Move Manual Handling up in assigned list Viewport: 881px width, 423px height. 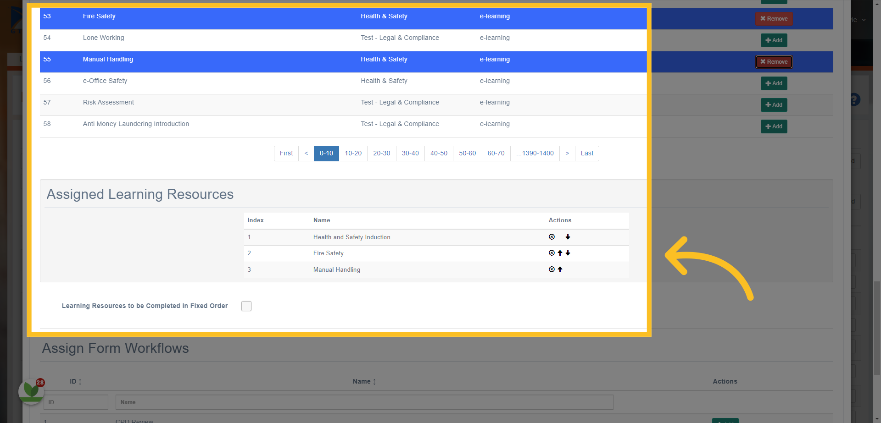tap(560, 269)
